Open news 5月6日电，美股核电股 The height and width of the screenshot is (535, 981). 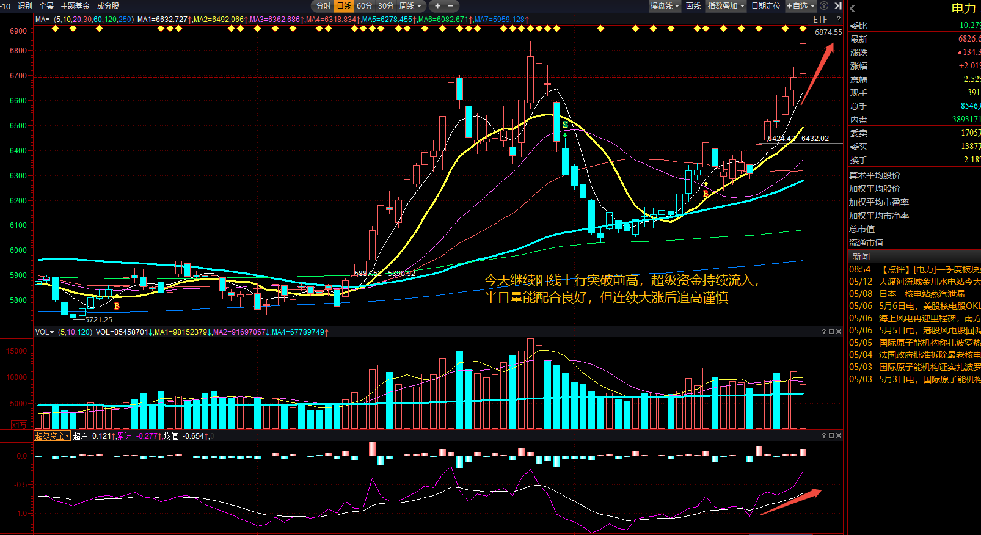(x=915, y=306)
